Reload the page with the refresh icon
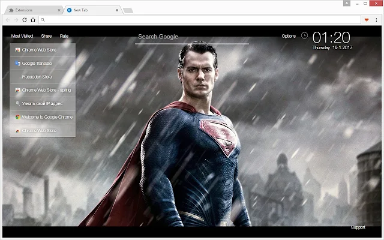 coord(24,20)
